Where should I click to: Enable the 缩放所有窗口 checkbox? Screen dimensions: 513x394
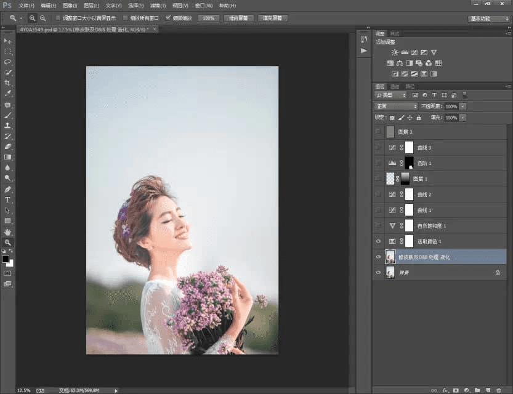click(x=126, y=18)
